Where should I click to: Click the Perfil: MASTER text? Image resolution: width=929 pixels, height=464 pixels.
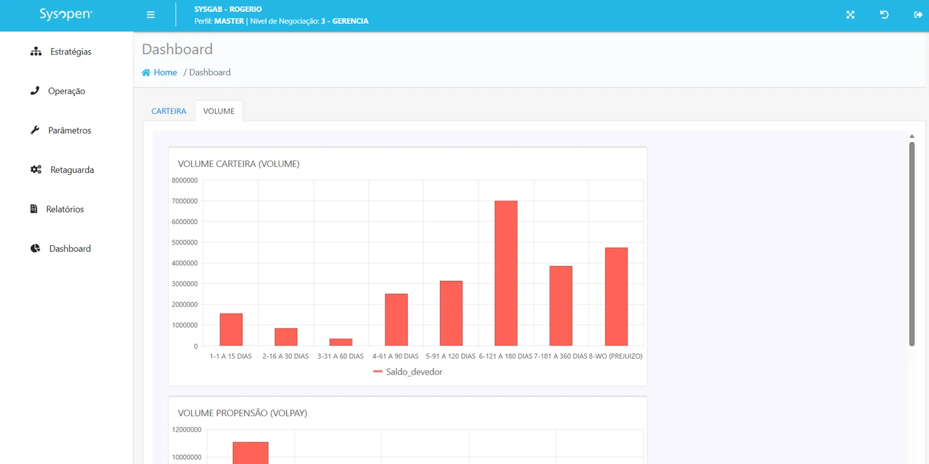pos(219,21)
